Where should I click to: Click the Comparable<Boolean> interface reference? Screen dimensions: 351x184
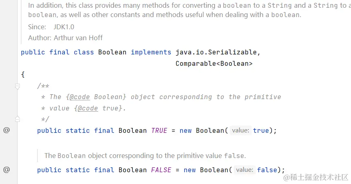(x=214, y=63)
